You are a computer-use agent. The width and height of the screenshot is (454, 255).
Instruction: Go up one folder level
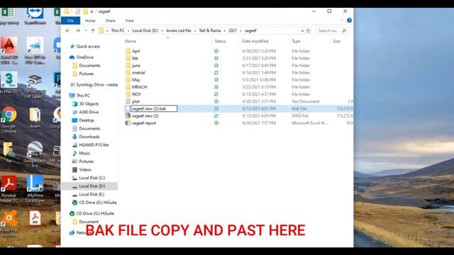93,30
